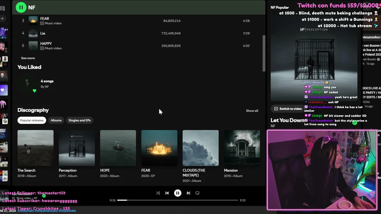381x214 pixels.
Task: Switch to Singles and EPs filter
Action: click(x=79, y=120)
